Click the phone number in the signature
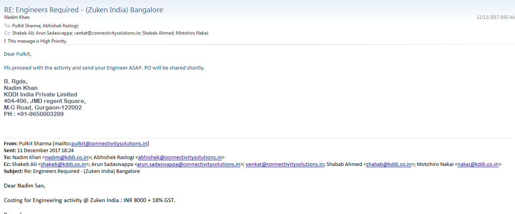 click(40, 114)
